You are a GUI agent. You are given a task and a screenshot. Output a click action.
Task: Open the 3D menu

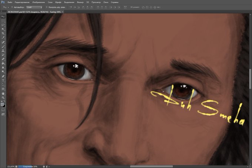(x=87, y=2)
